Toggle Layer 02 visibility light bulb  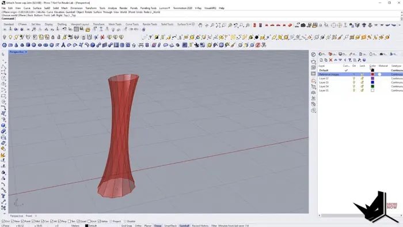pos(354,78)
